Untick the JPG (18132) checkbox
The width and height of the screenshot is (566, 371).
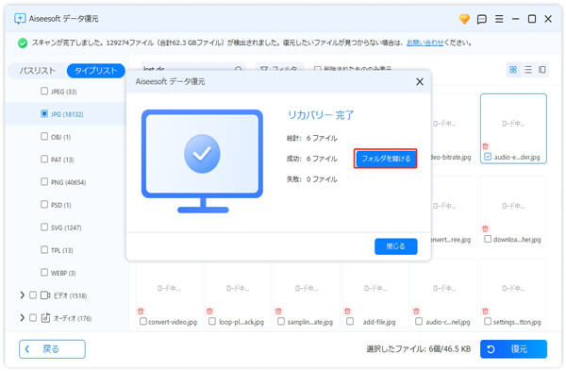click(x=44, y=114)
